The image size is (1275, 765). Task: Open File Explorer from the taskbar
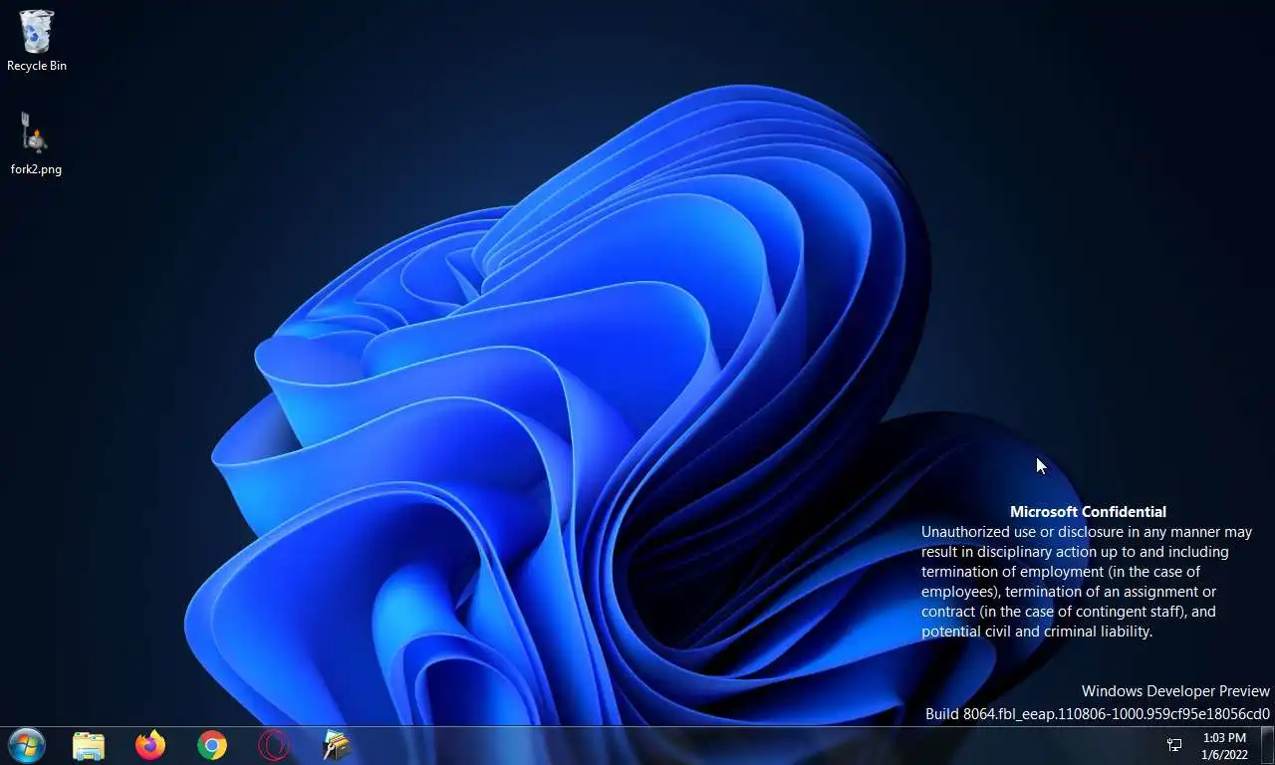coord(89,745)
